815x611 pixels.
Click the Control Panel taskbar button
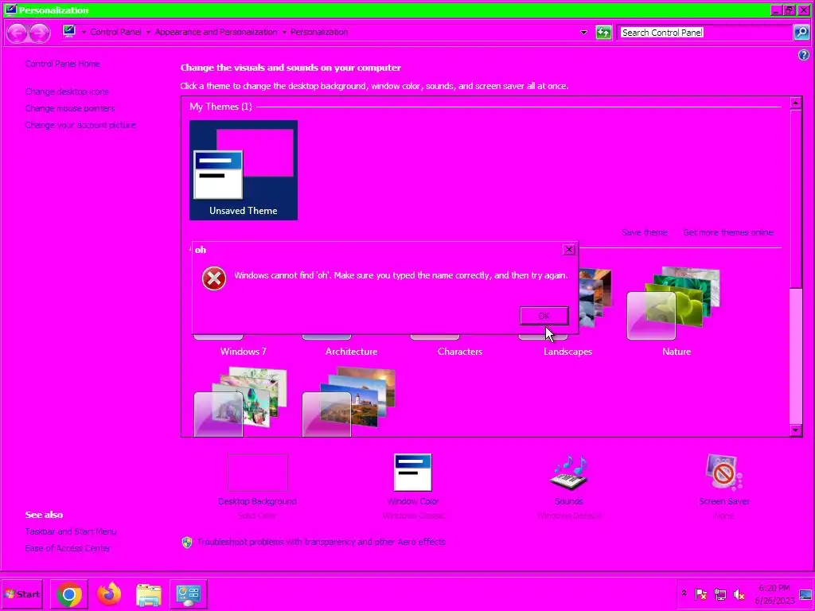coord(188,593)
